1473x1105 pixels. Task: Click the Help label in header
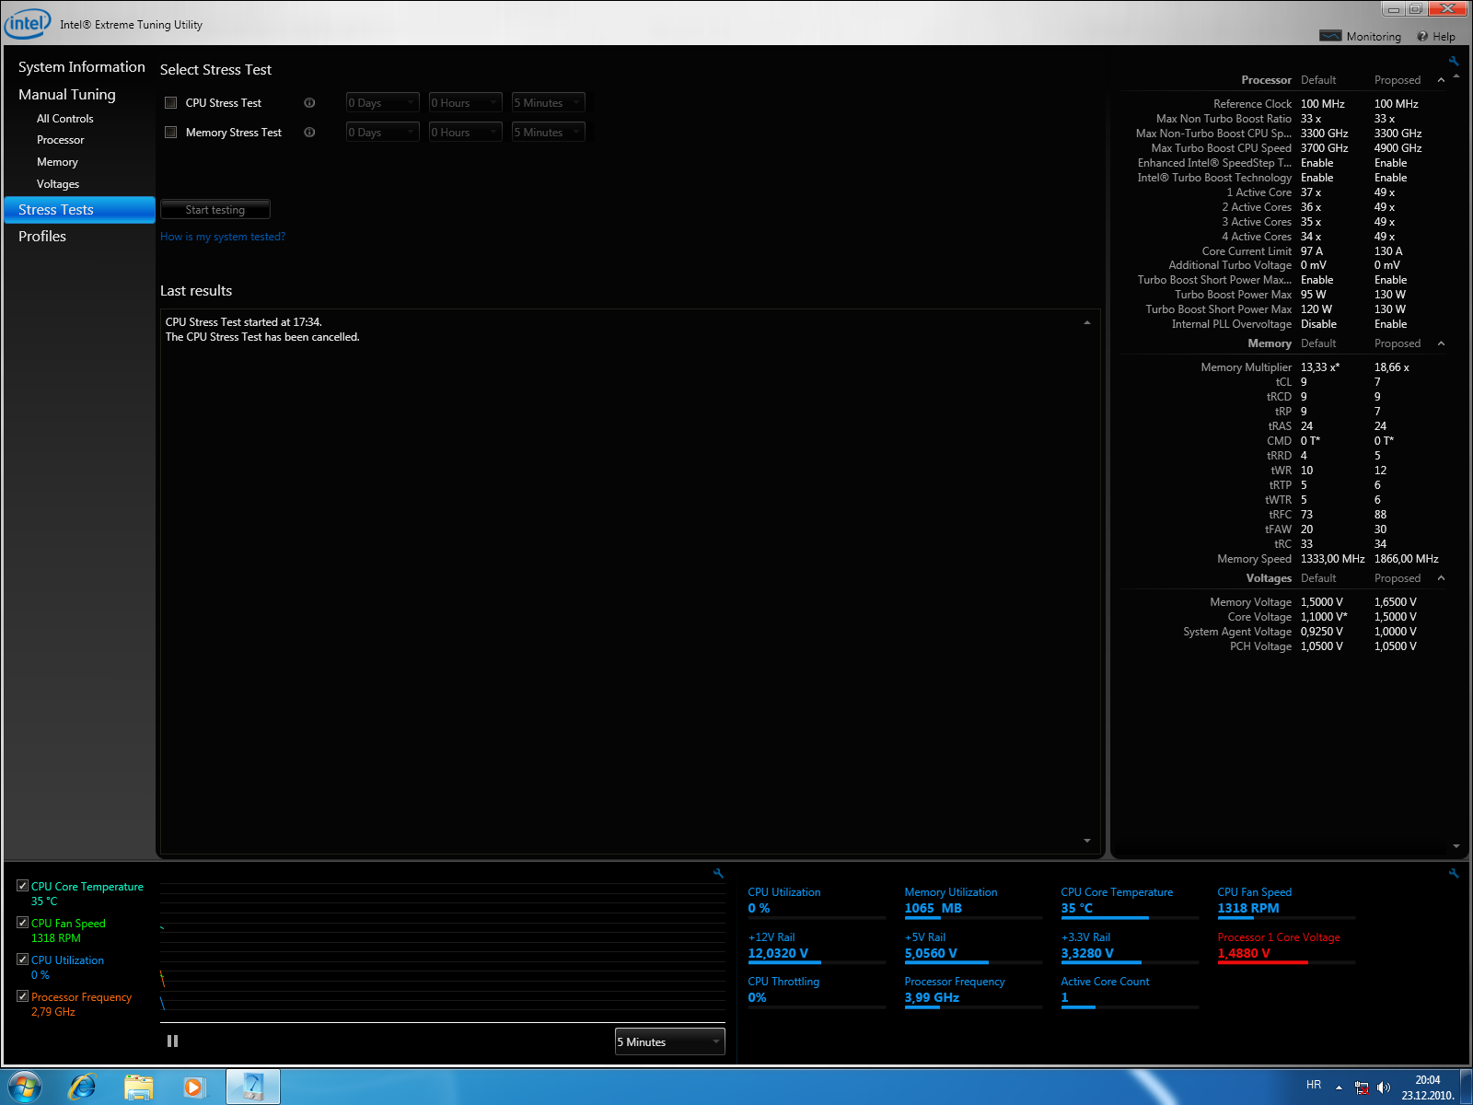1444,37
